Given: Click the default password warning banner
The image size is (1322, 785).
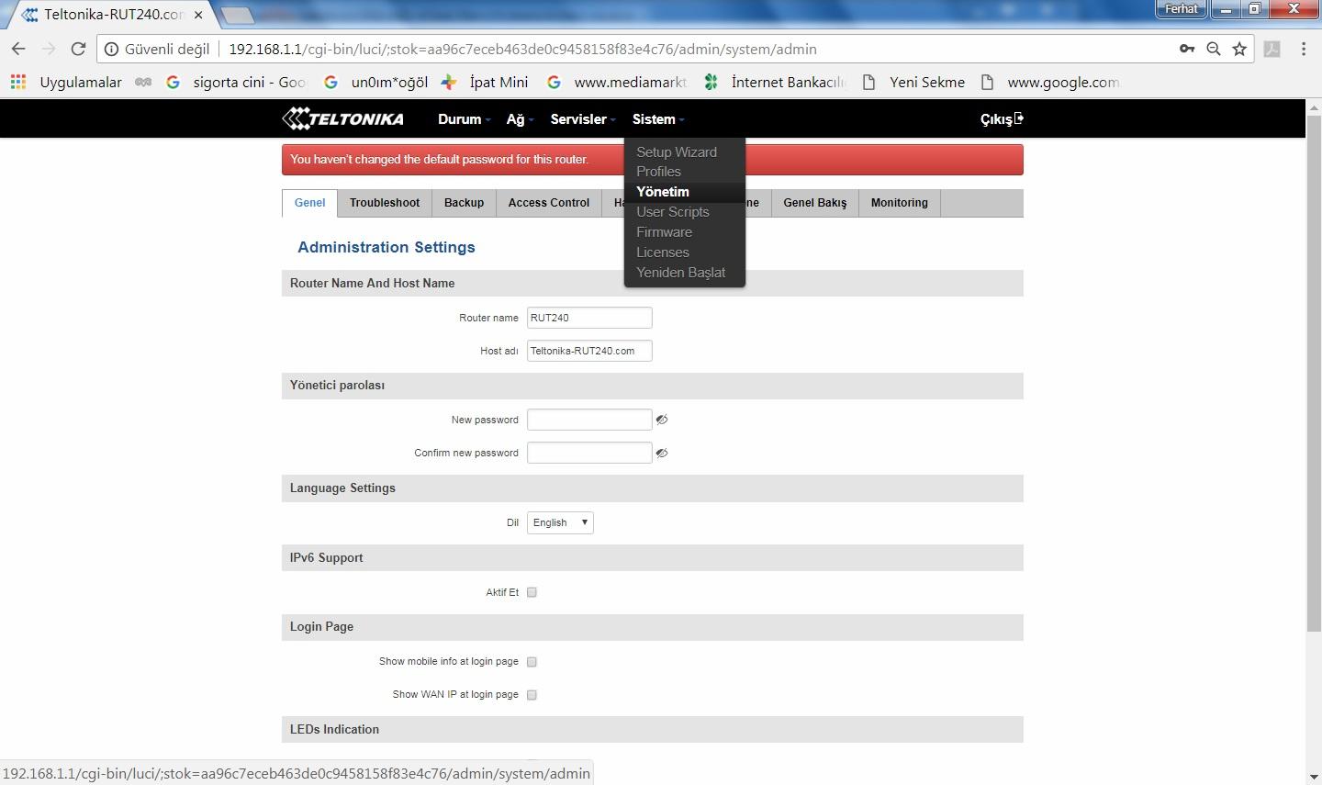Looking at the screenshot, I should point(652,160).
